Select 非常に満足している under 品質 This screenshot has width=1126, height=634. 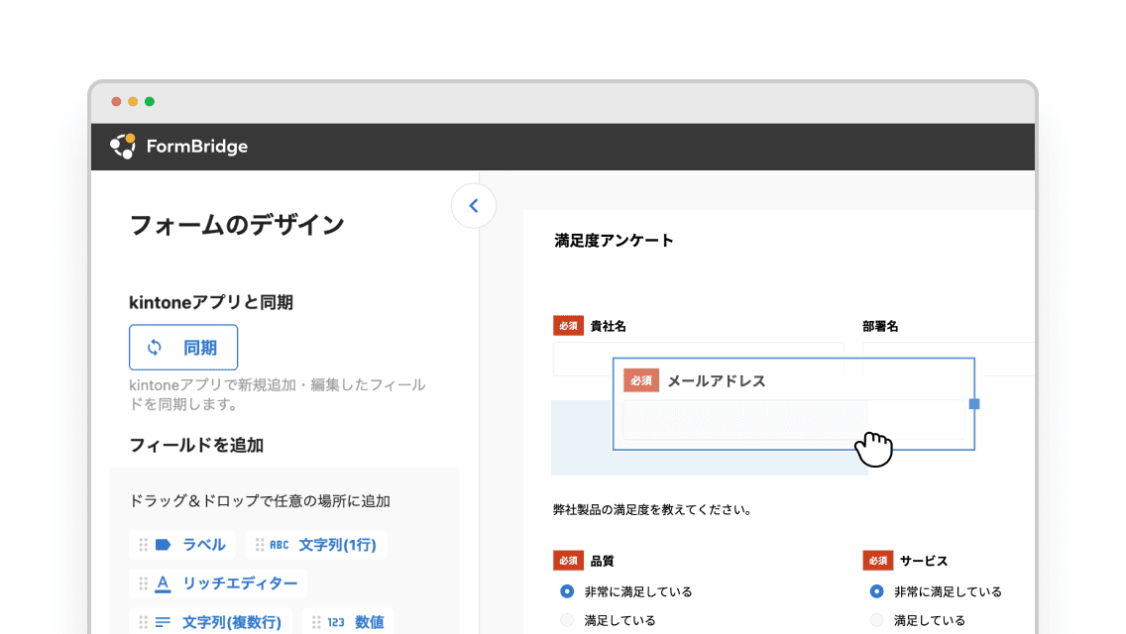coord(567,591)
